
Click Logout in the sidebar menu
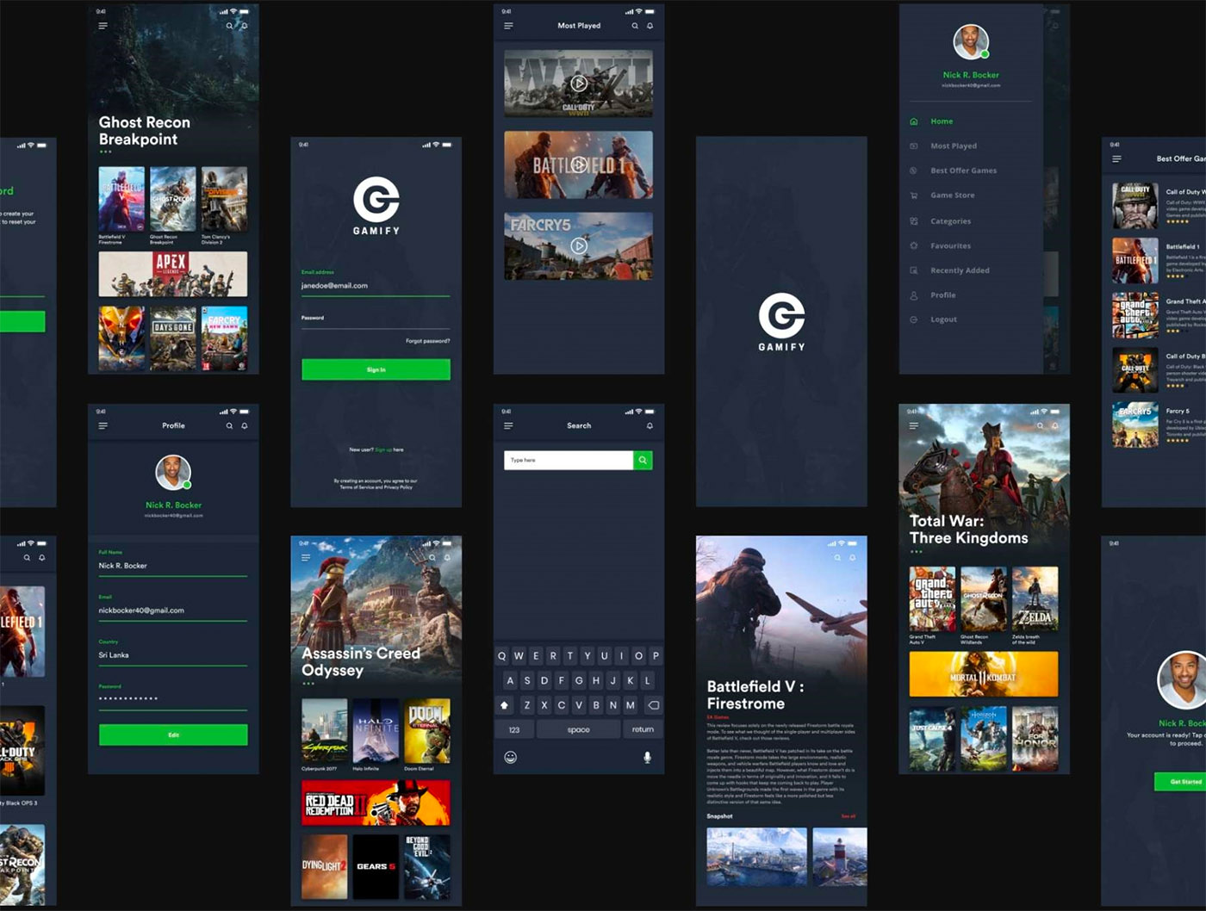pyautogui.click(x=943, y=319)
